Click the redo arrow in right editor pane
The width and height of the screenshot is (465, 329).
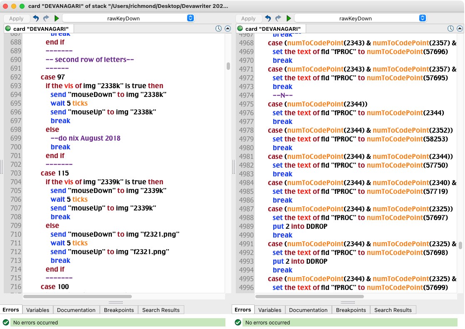[278, 18]
